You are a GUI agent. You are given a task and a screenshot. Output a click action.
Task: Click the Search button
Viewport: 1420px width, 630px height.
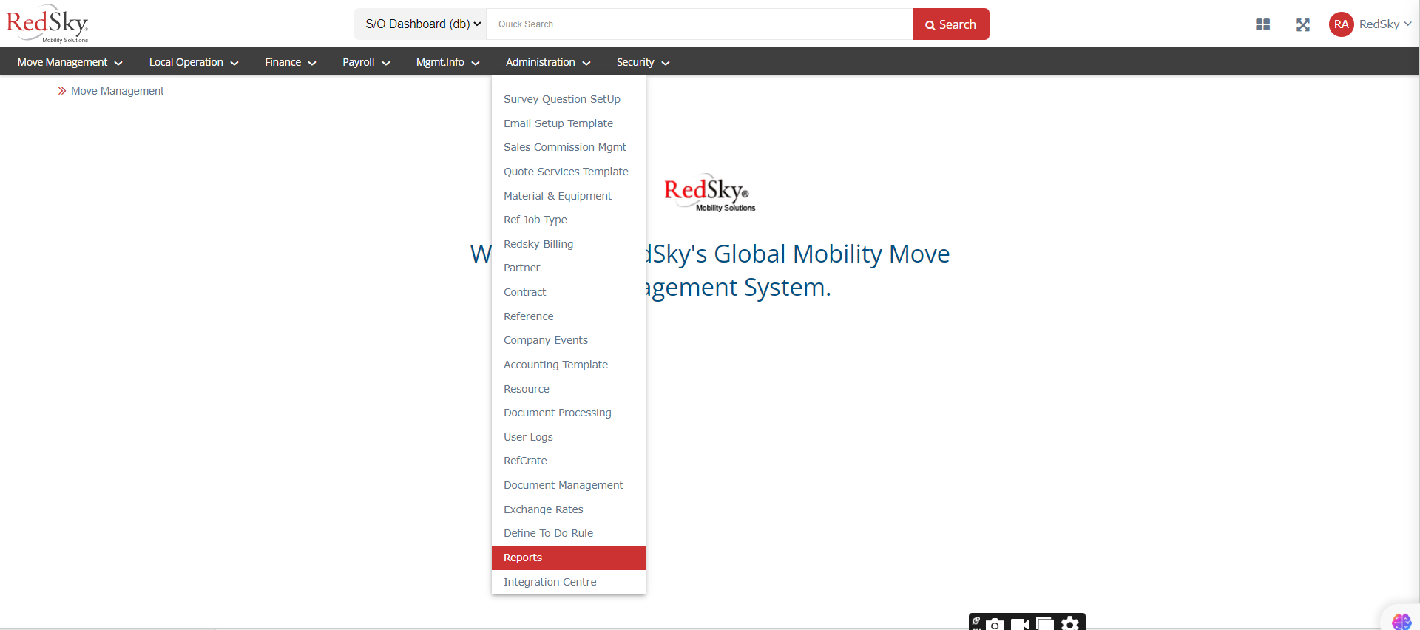point(950,24)
